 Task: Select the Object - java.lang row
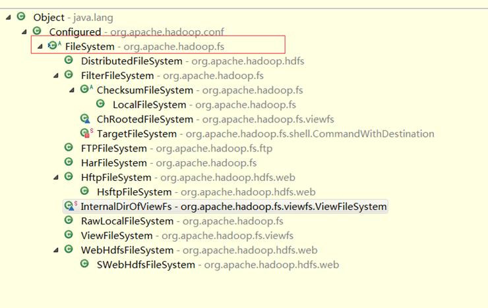pos(73,17)
